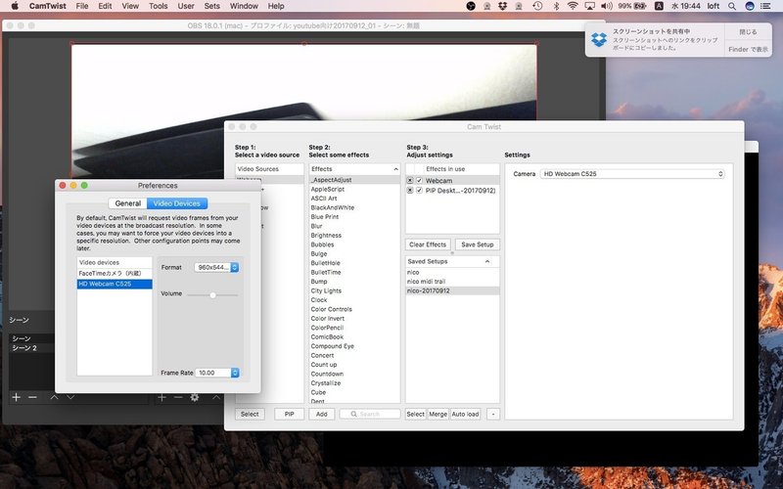783x489 pixels.
Task: Open input source 'A' menu
Action: coord(659,6)
